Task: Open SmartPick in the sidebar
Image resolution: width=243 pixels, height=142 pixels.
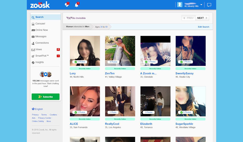Action: [x=42, y=56]
